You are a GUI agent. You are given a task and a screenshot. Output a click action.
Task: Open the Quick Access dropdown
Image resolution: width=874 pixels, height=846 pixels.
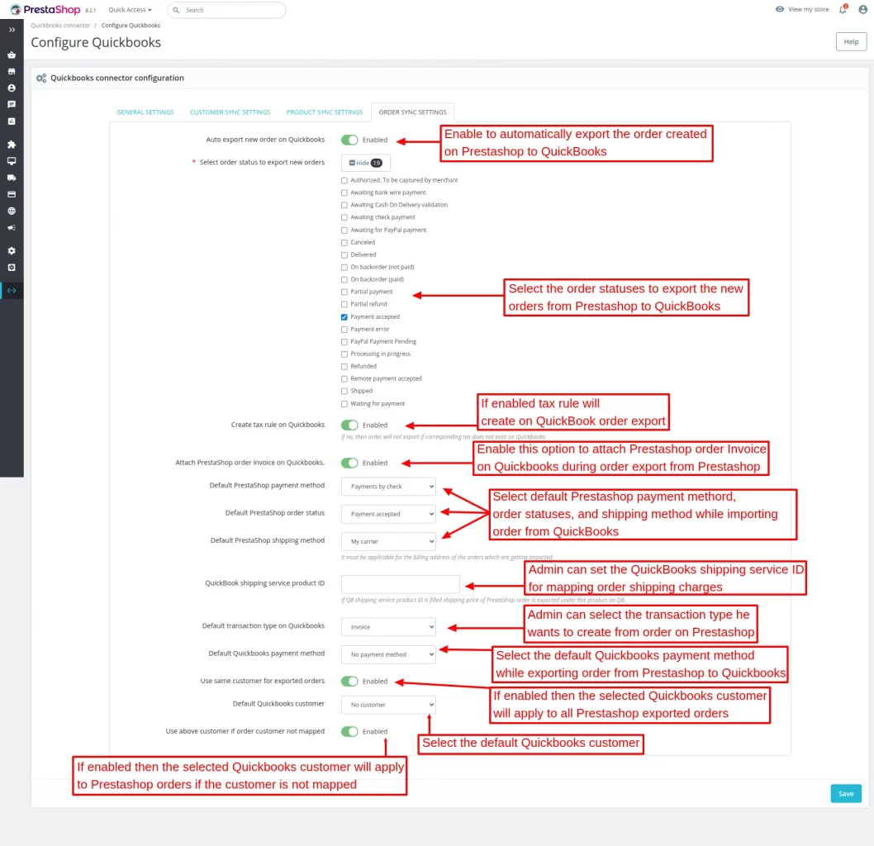click(x=130, y=10)
